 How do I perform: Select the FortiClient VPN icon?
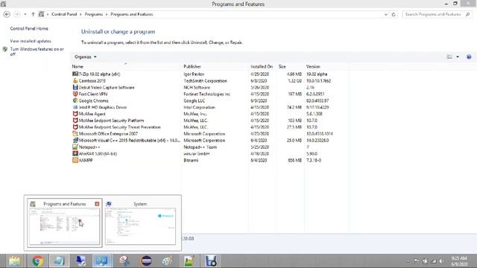[75, 94]
